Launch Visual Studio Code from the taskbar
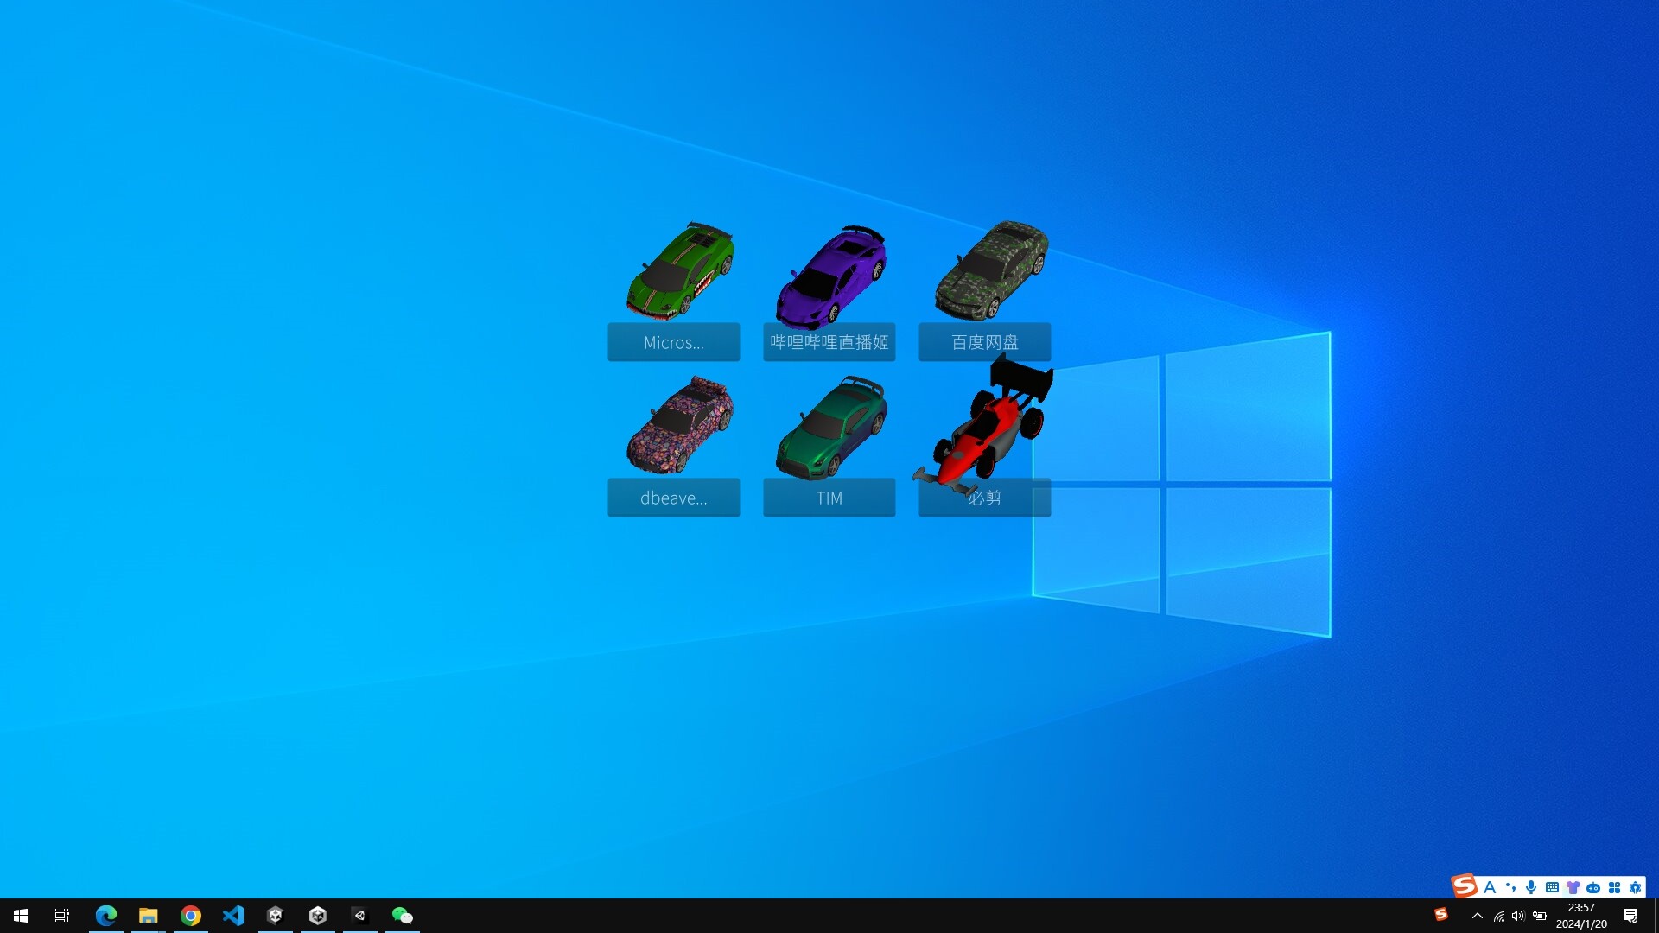 point(233,916)
